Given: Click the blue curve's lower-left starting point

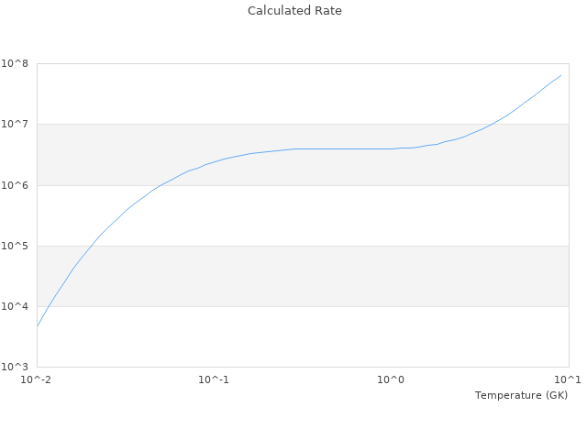Looking at the screenshot, I should pyautogui.click(x=38, y=325).
